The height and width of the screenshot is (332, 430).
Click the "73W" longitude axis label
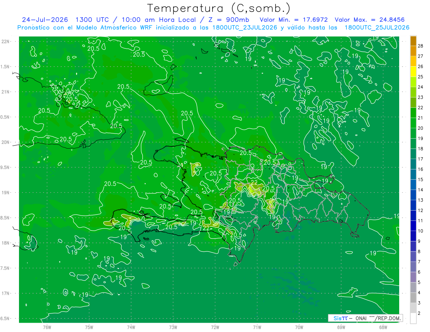(x=173, y=327)
